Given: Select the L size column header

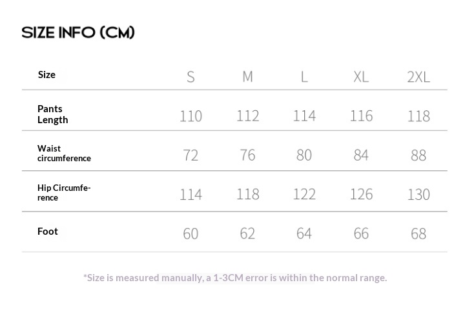Looking at the screenshot, I should (x=304, y=77).
